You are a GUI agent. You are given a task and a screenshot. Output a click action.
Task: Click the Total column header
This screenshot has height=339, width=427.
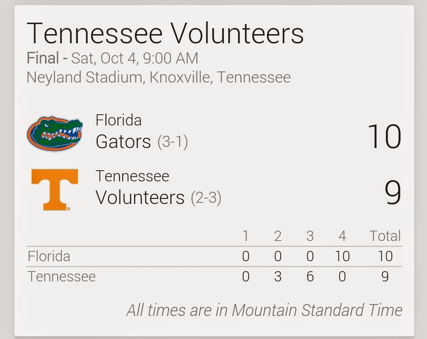click(x=385, y=236)
